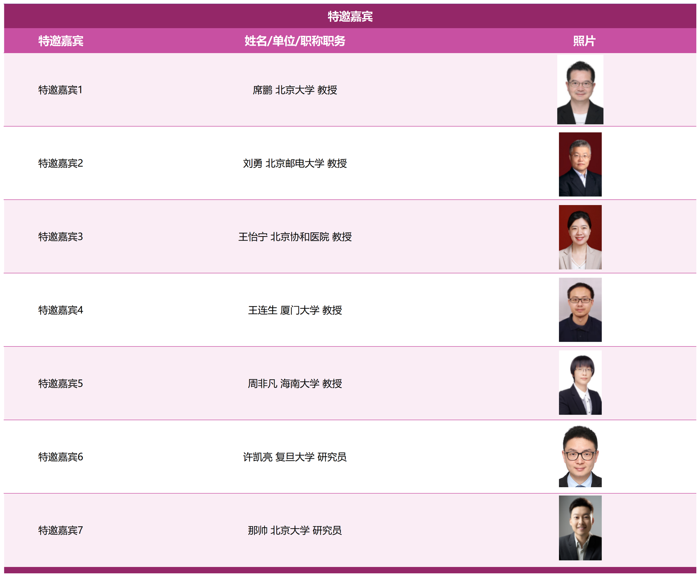This screenshot has height=577, width=700.
Task: Select the 特邀嘉宾5 cell
Action: click(61, 384)
